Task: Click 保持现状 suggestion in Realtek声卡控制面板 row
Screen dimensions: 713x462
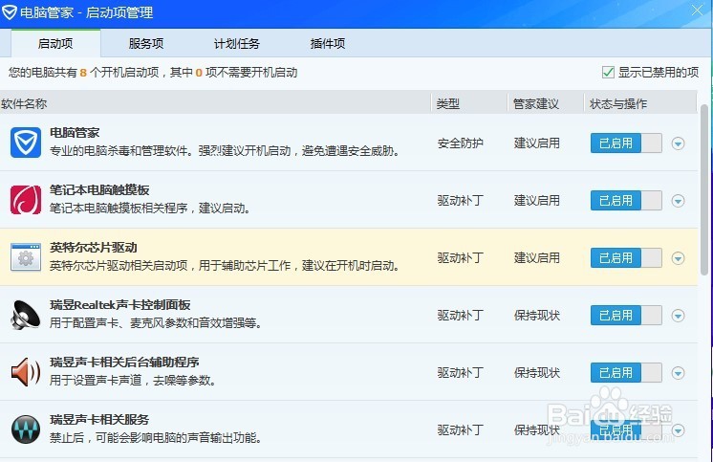Action: (x=537, y=315)
